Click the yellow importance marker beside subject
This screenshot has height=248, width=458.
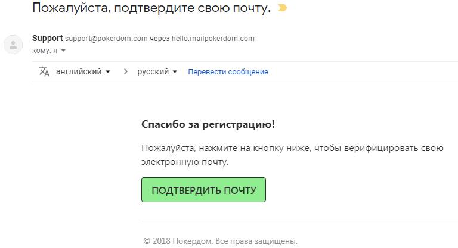283,8
